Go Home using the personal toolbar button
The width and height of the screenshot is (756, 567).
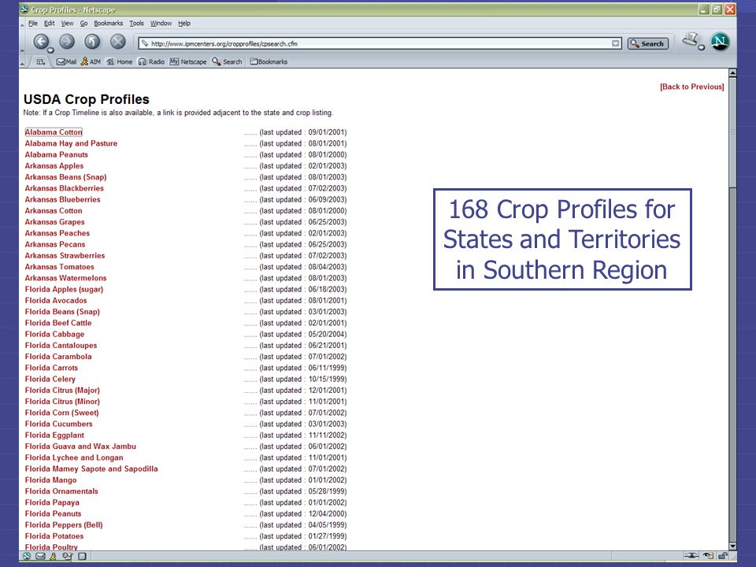[x=119, y=61]
